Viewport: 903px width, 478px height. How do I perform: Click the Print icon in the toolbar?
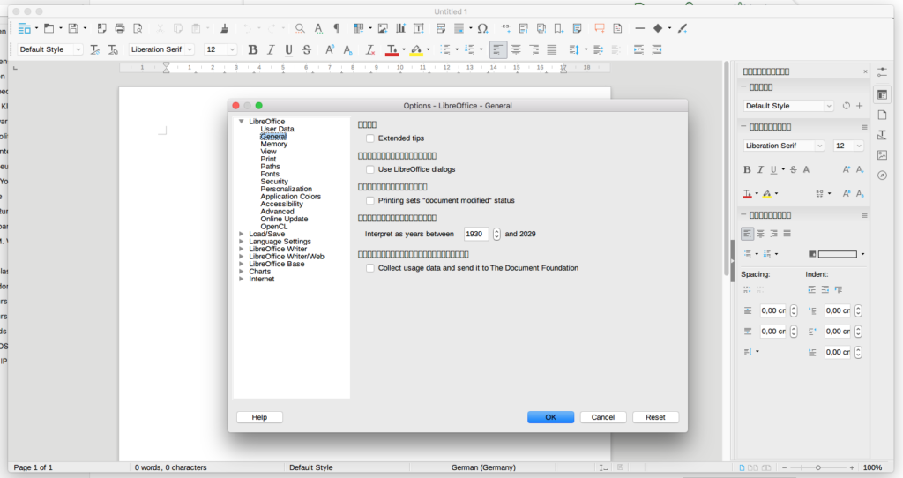pyautogui.click(x=120, y=28)
